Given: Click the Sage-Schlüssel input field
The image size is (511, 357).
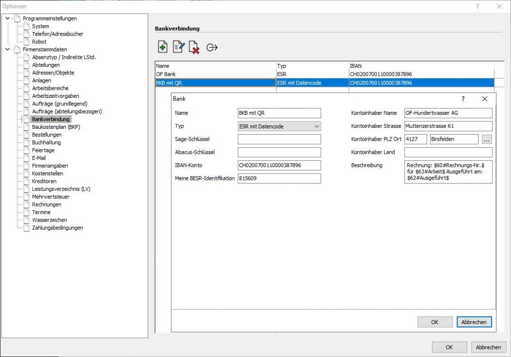Looking at the screenshot, I should 279,139.
